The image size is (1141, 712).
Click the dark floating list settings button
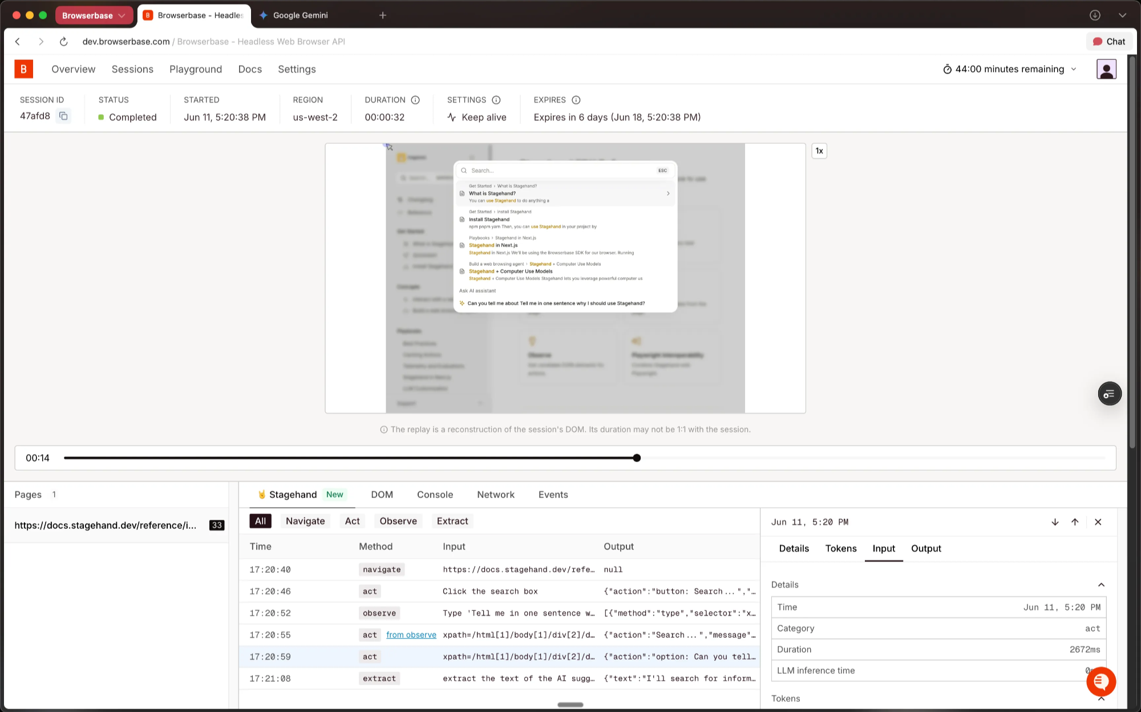[x=1110, y=394]
